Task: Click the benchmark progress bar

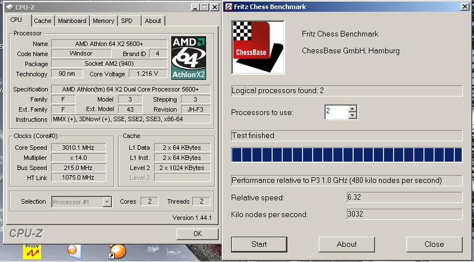Action: 347,155
